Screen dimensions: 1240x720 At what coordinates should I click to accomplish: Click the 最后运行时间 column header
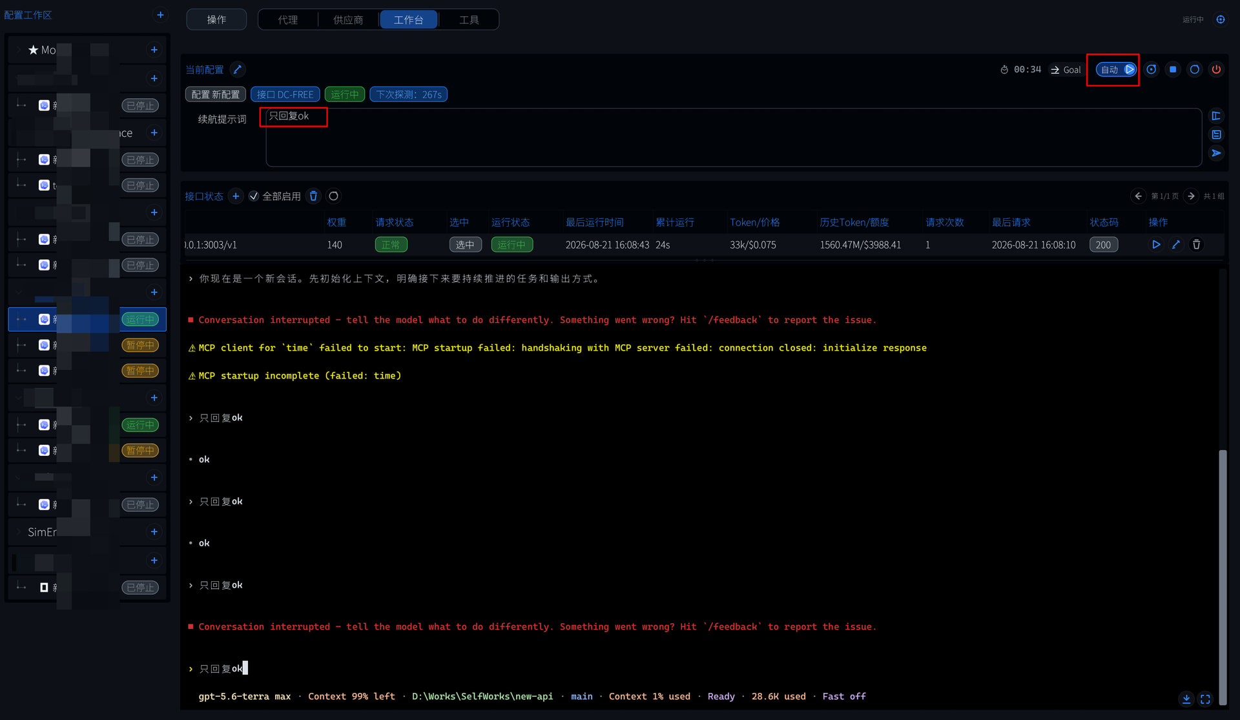pos(595,222)
